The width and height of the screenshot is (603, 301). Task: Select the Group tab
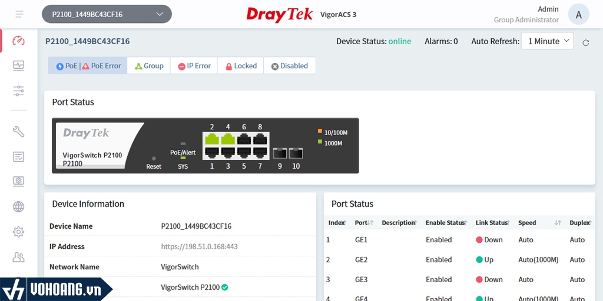[148, 66]
